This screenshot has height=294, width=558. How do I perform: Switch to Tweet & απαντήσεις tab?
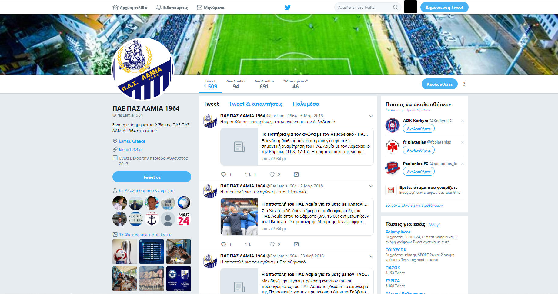click(x=256, y=104)
